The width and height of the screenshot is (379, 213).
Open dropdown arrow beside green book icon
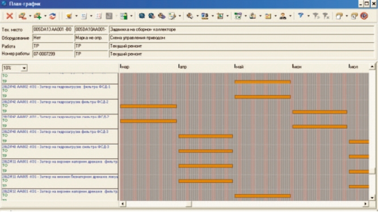[x=131, y=16]
